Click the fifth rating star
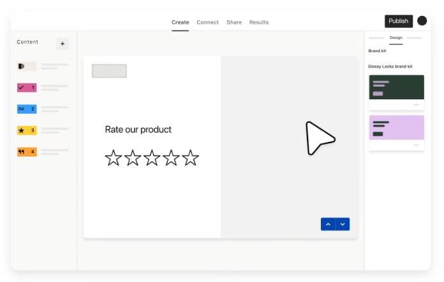The image size is (444, 282). tap(190, 158)
